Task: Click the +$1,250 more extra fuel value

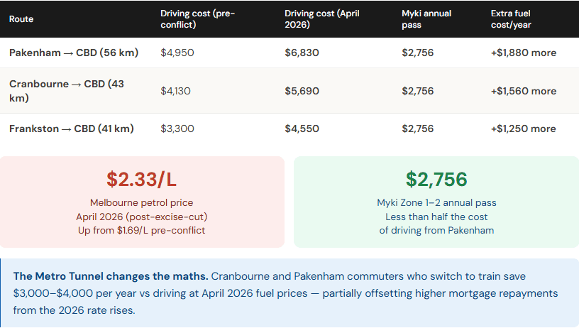Action: coord(523,129)
